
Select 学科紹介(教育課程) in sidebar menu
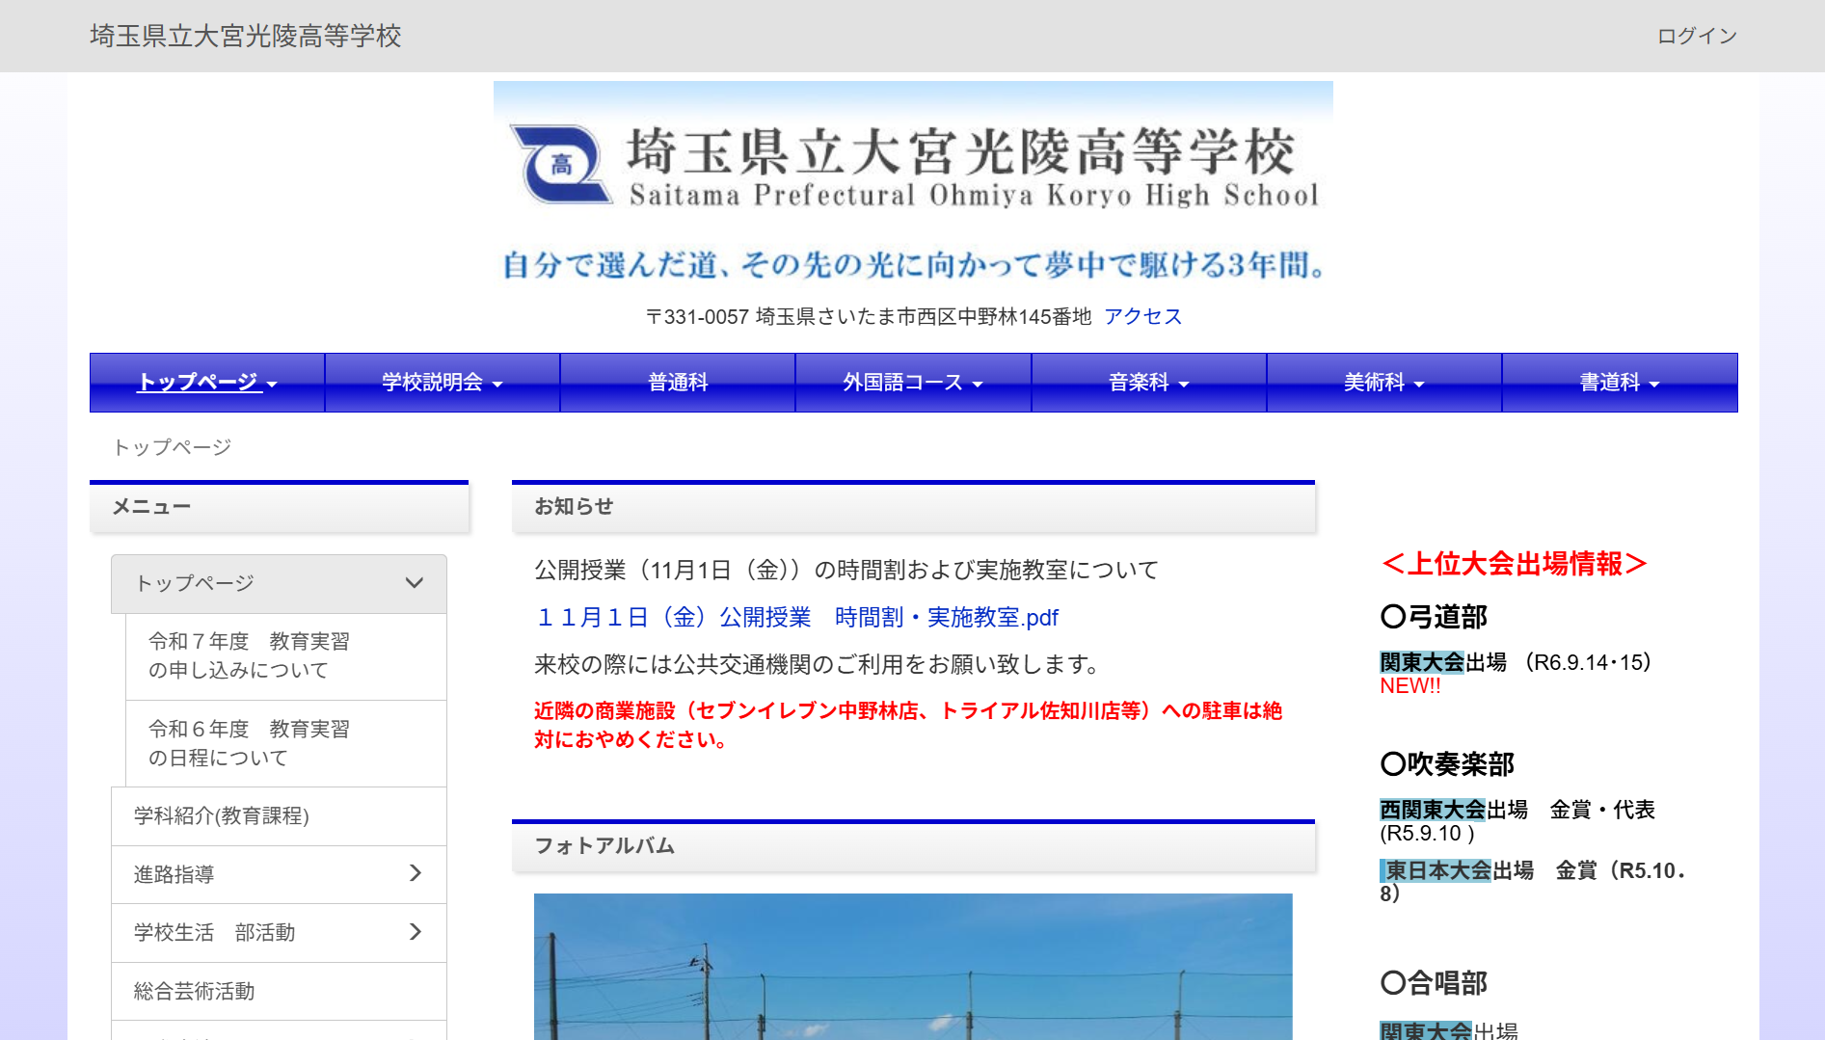(279, 816)
